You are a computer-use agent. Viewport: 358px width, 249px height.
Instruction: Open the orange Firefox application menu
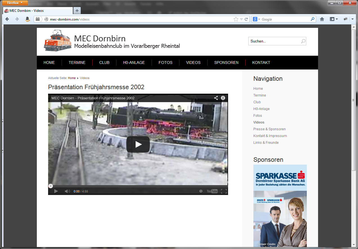15,3
